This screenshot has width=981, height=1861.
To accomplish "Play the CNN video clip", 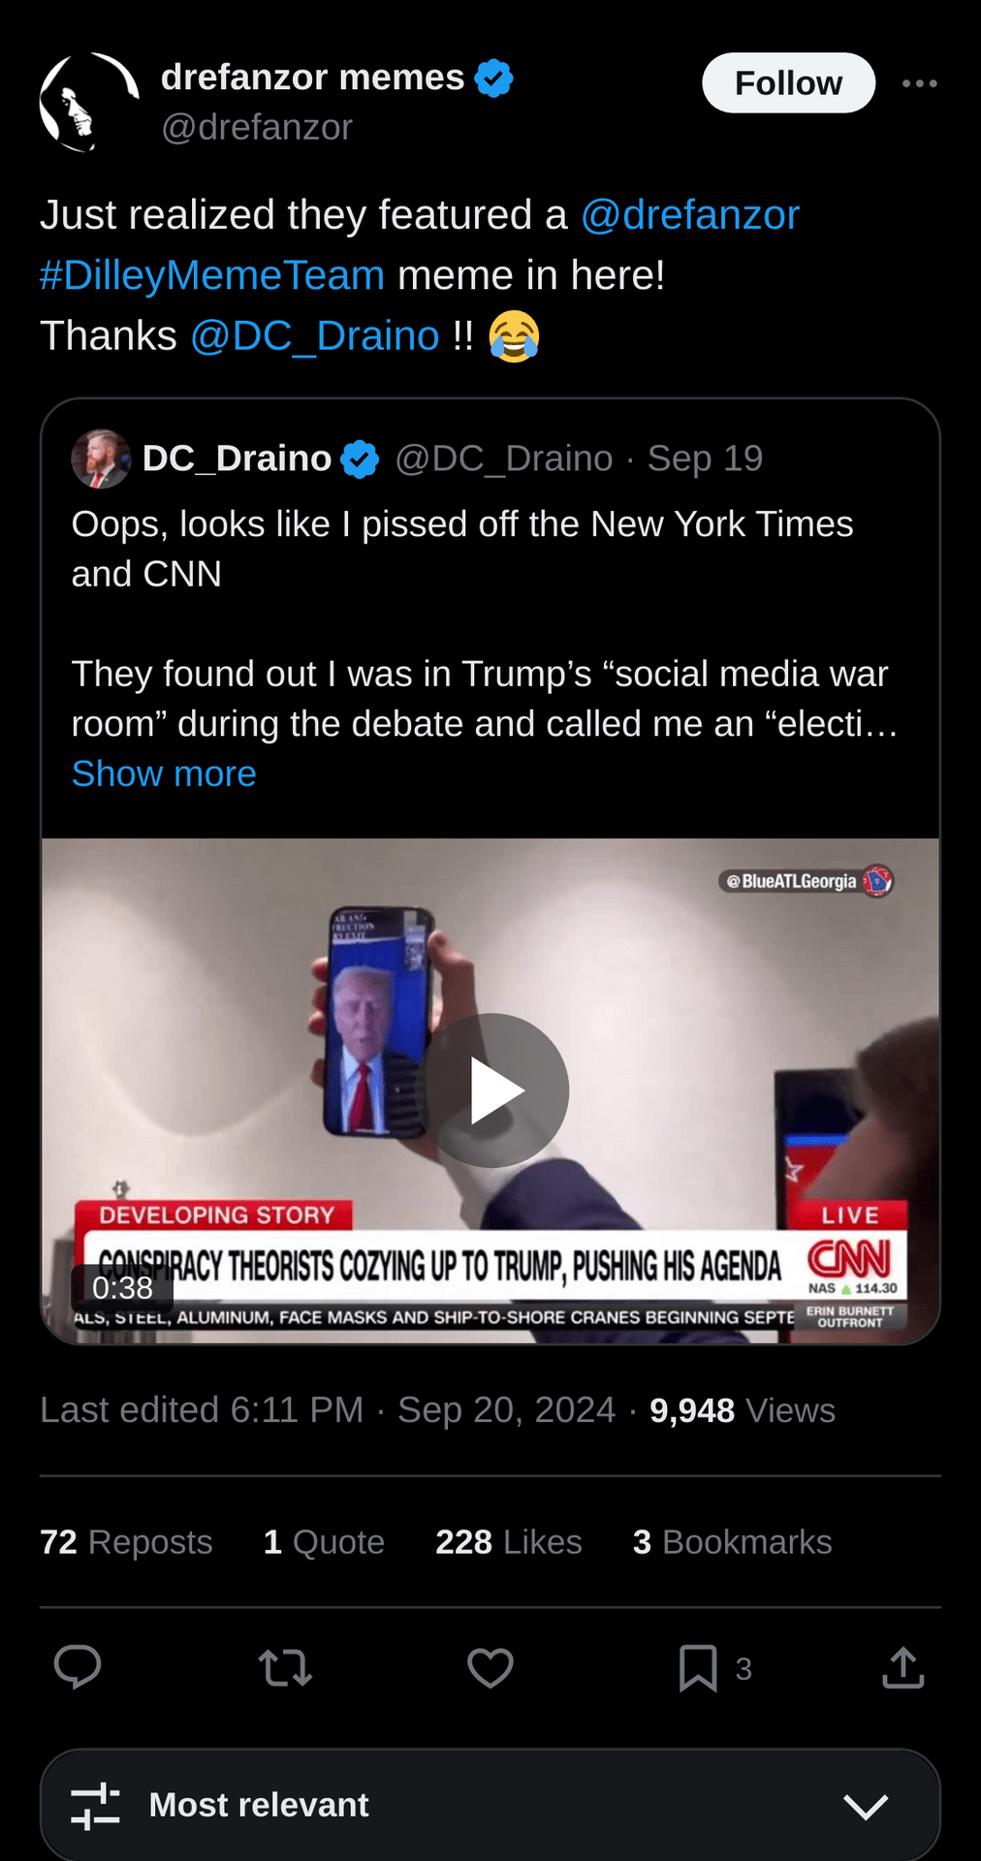I will click(x=493, y=1090).
